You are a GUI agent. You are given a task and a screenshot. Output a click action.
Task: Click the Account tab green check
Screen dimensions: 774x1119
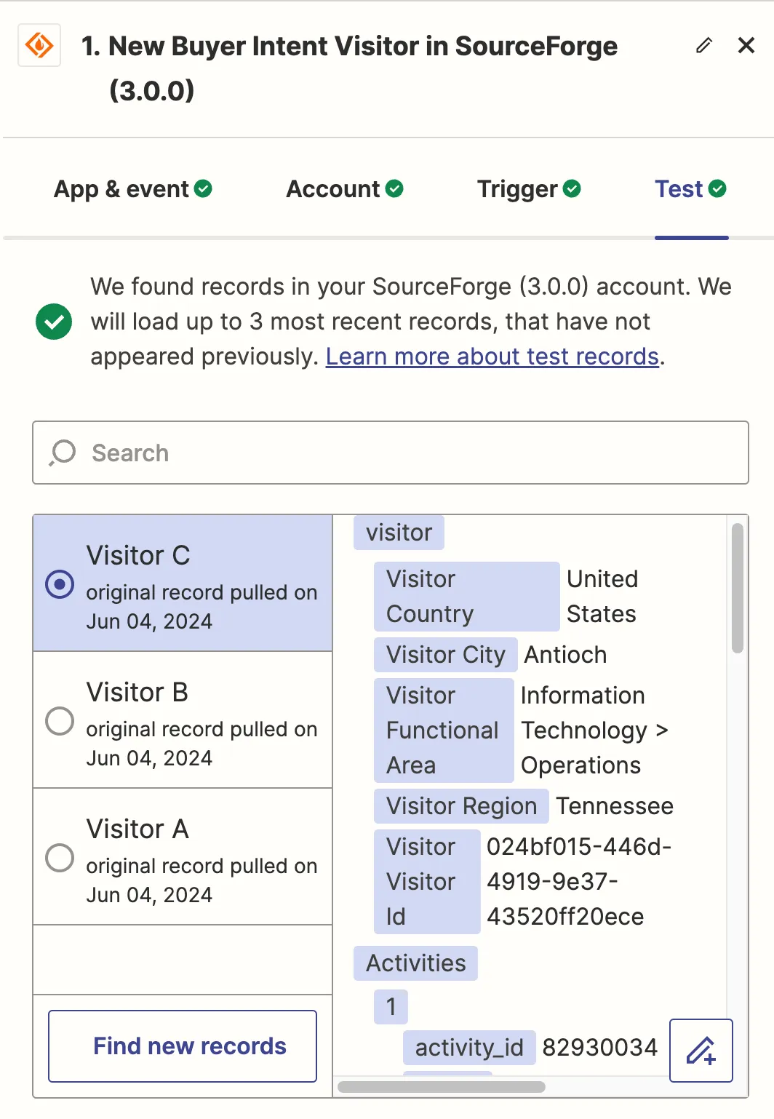(394, 189)
